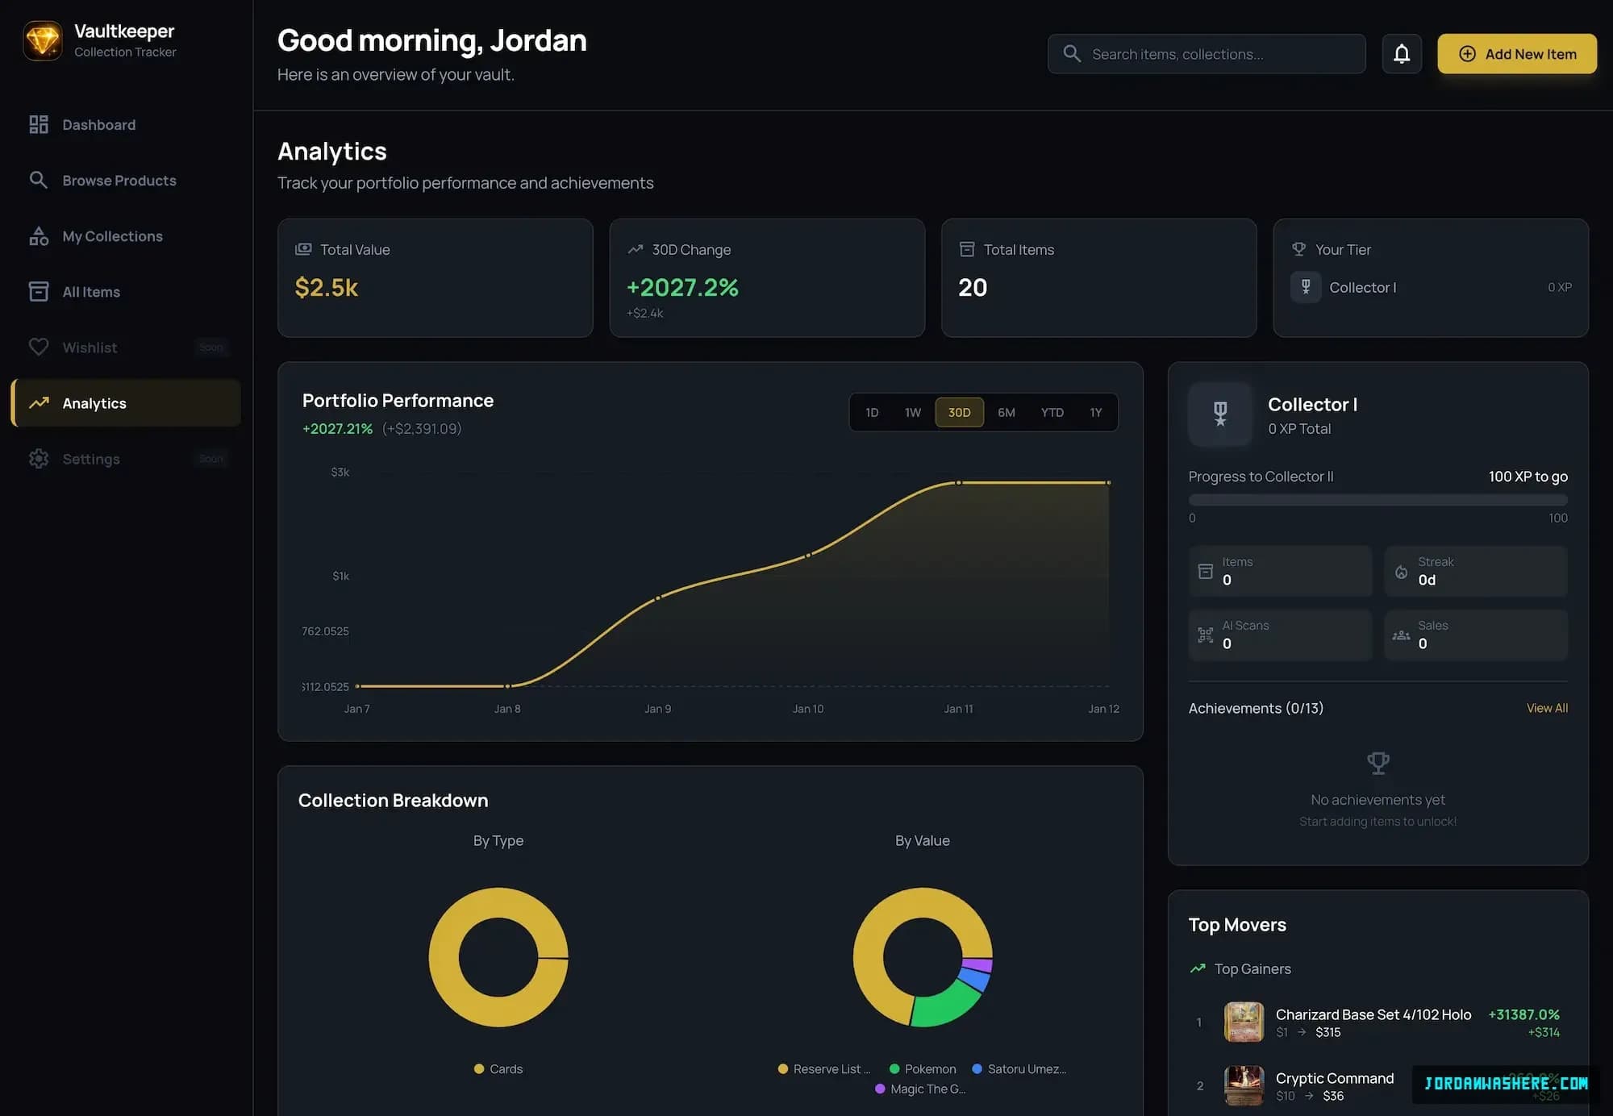Open View All achievements link
Viewport: 1613px width, 1116px height.
pos(1547,708)
